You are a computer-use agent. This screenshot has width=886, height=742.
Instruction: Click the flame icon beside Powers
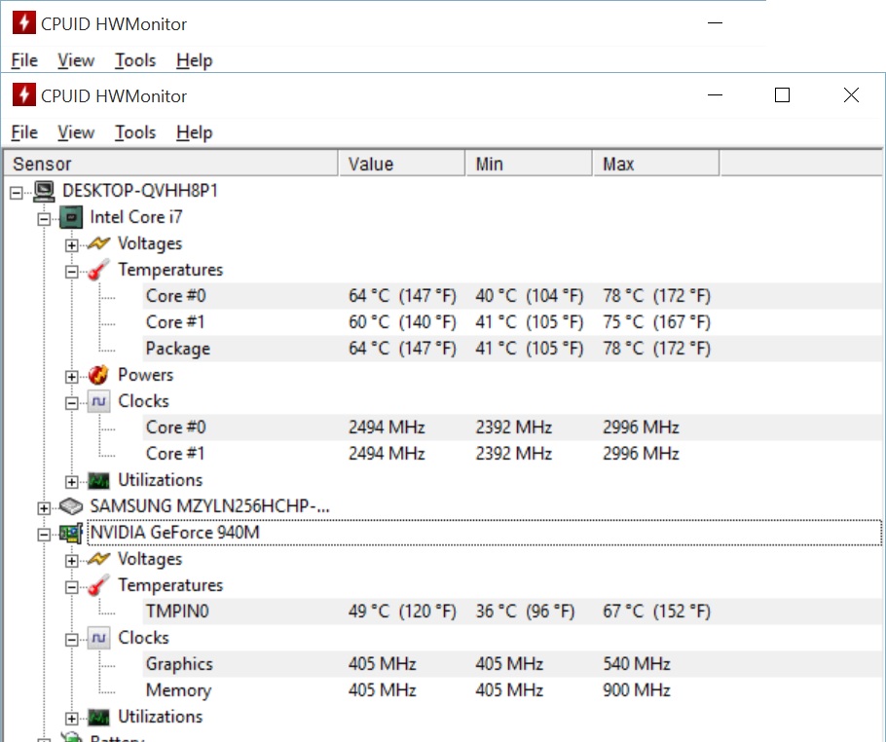click(98, 375)
